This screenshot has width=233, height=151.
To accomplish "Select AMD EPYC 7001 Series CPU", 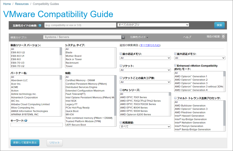I will tap(133, 97).
